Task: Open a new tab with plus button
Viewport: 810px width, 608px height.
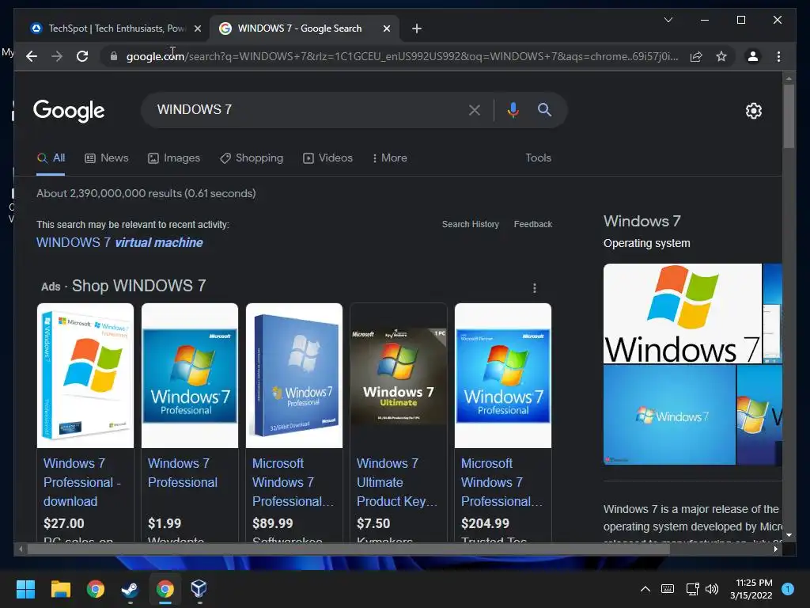Action: pos(417,28)
